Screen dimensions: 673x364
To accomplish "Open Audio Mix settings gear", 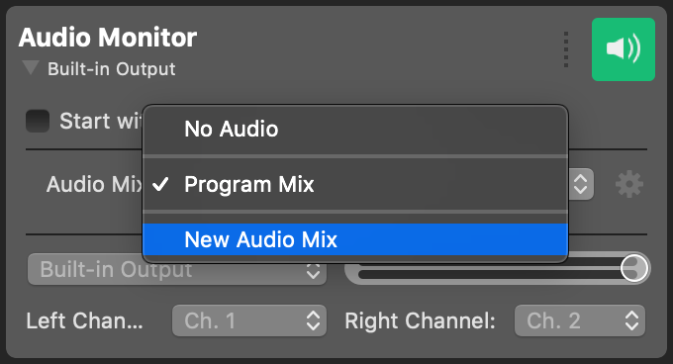I will click(629, 184).
